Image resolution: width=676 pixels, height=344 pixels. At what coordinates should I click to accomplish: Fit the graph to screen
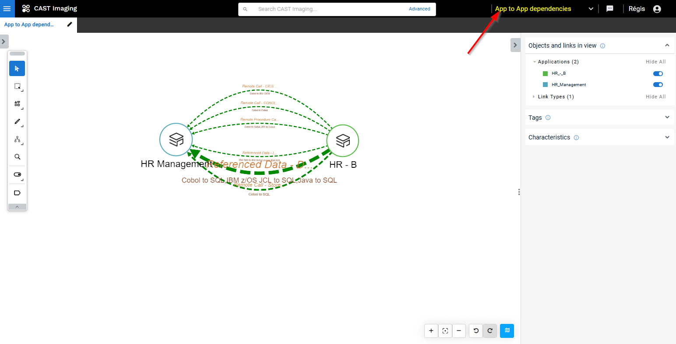445,331
